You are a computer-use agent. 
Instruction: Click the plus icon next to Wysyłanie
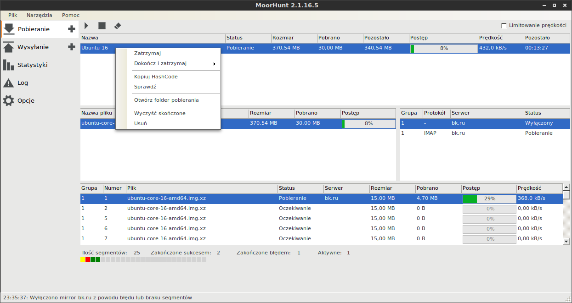[72, 47]
